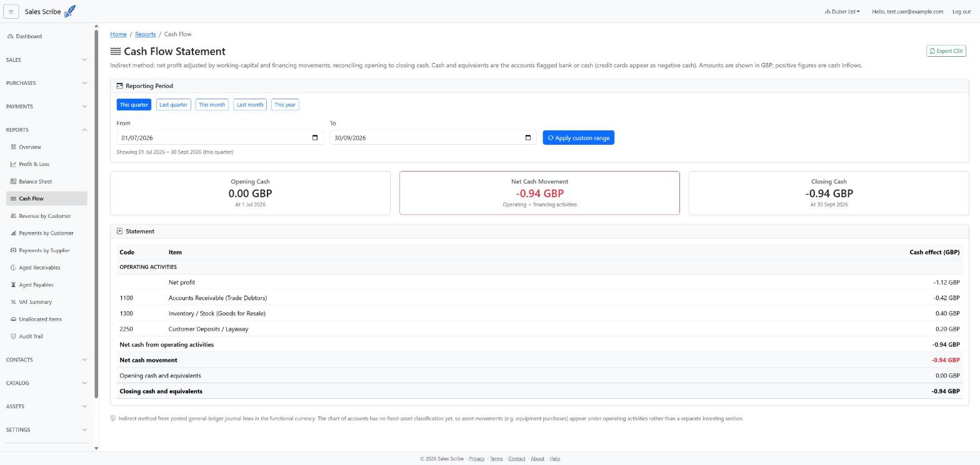This screenshot has height=465, width=980.
Task: Expand the ASSETS sidebar section
Action: (x=47, y=406)
